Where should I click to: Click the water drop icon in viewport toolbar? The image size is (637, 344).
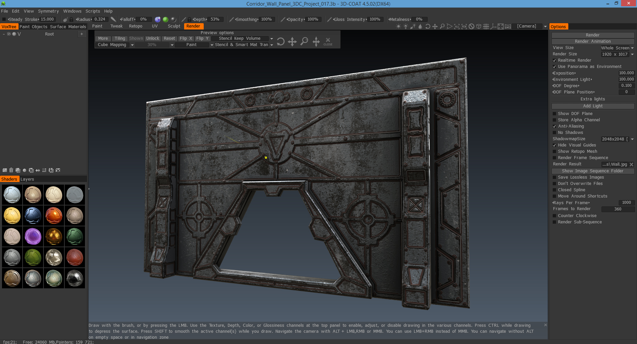420,27
